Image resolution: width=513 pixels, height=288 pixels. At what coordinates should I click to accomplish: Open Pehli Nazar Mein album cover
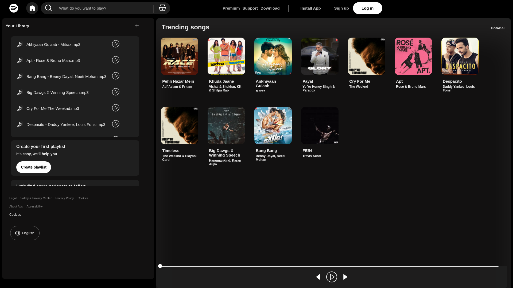coord(180,56)
